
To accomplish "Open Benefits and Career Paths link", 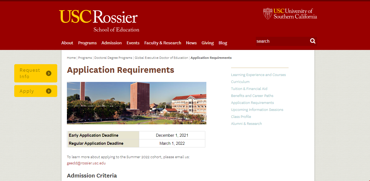I will click(252, 96).
